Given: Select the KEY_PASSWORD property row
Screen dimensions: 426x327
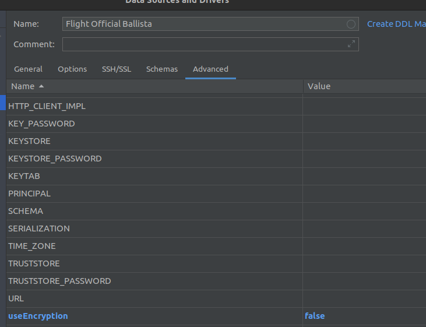Looking at the screenshot, I should (216, 124).
